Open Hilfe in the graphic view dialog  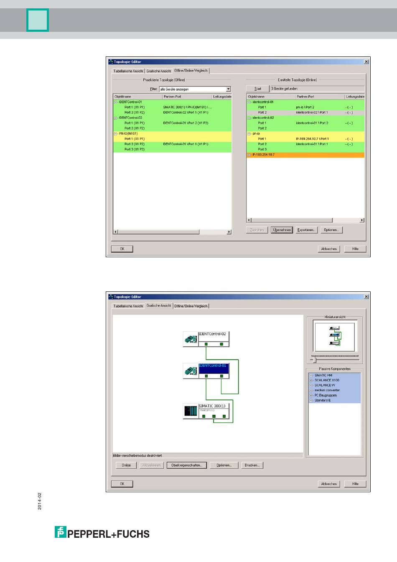click(x=355, y=484)
